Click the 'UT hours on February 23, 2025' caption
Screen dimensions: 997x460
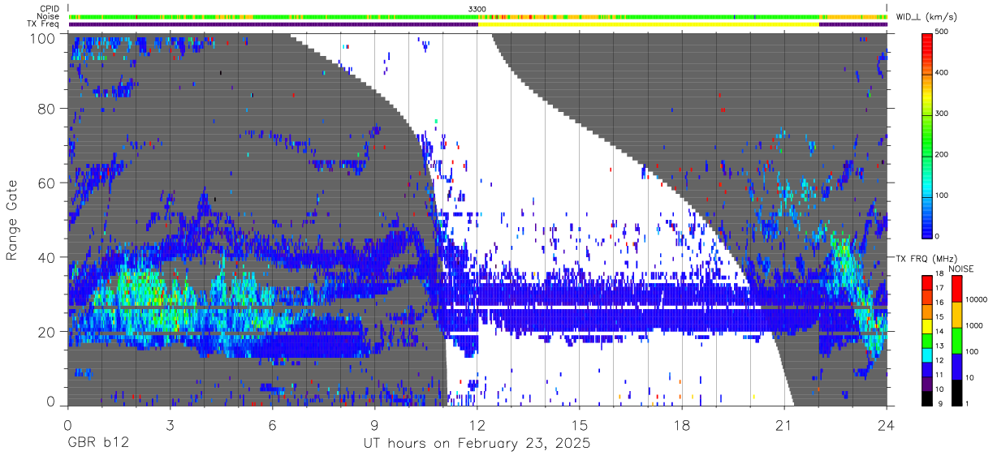477,445
